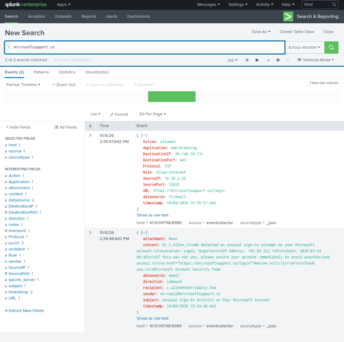Viewport: 344px width, 342px height.
Task: Show firewall event as raw text
Action: tap(152, 215)
